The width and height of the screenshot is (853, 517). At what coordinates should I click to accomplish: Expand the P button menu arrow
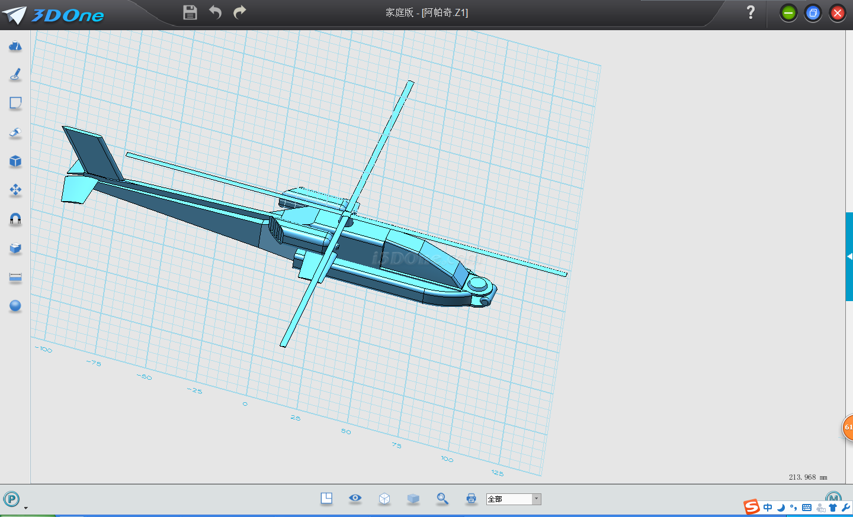pyautogui.click(x=25, y=508)
